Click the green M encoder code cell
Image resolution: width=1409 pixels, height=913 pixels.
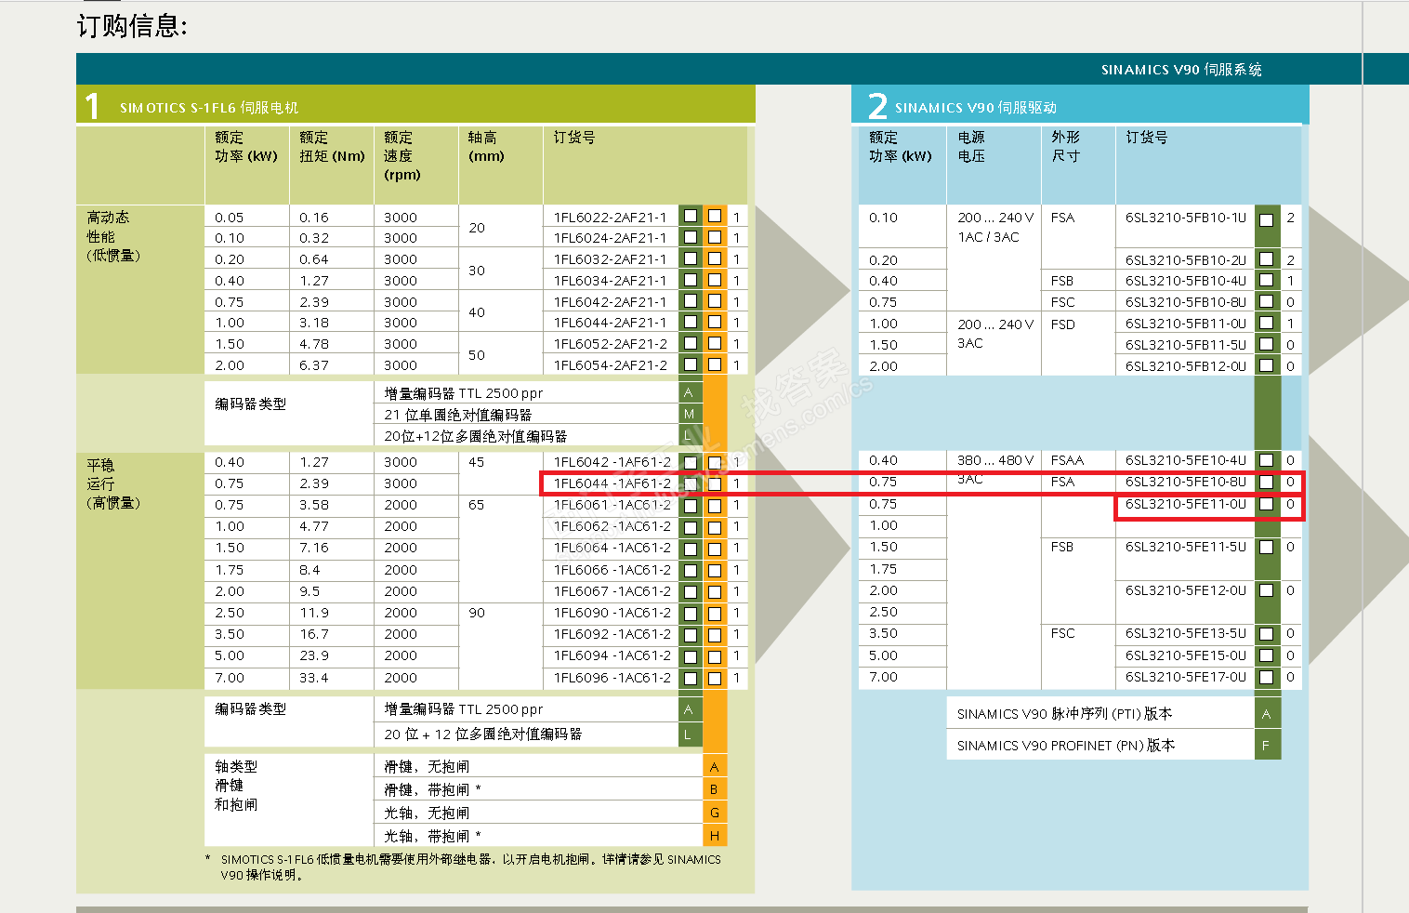coord(690,414)
